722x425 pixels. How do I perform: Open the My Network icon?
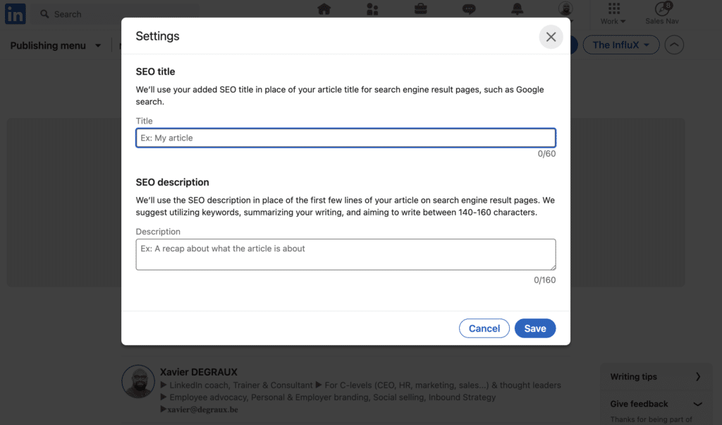[372, 9]
